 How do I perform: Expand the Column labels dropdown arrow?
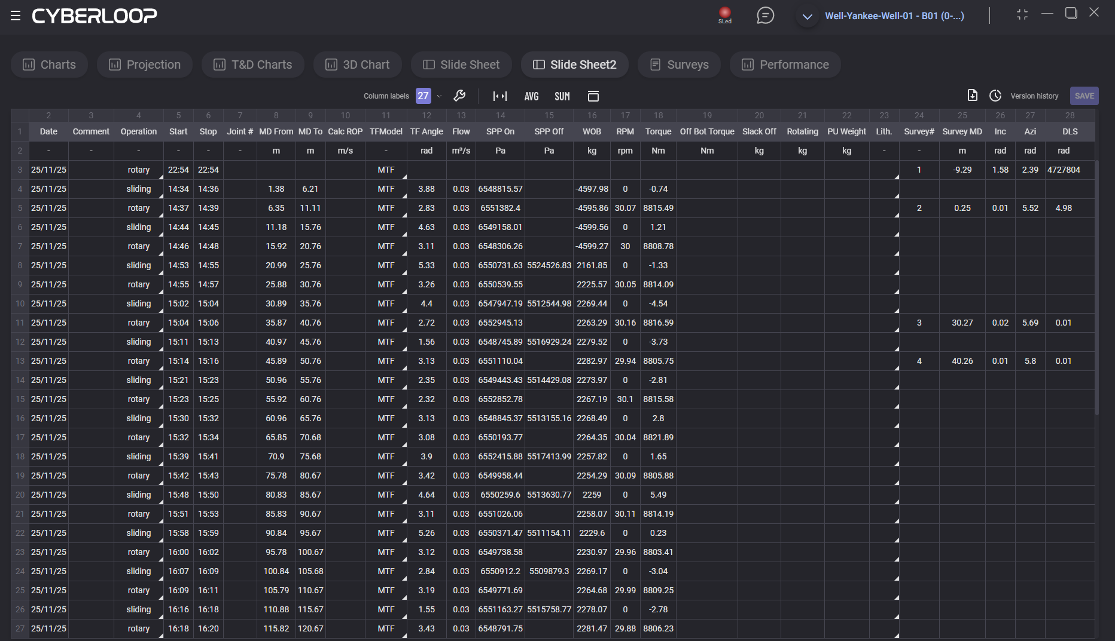pos(440,96)
